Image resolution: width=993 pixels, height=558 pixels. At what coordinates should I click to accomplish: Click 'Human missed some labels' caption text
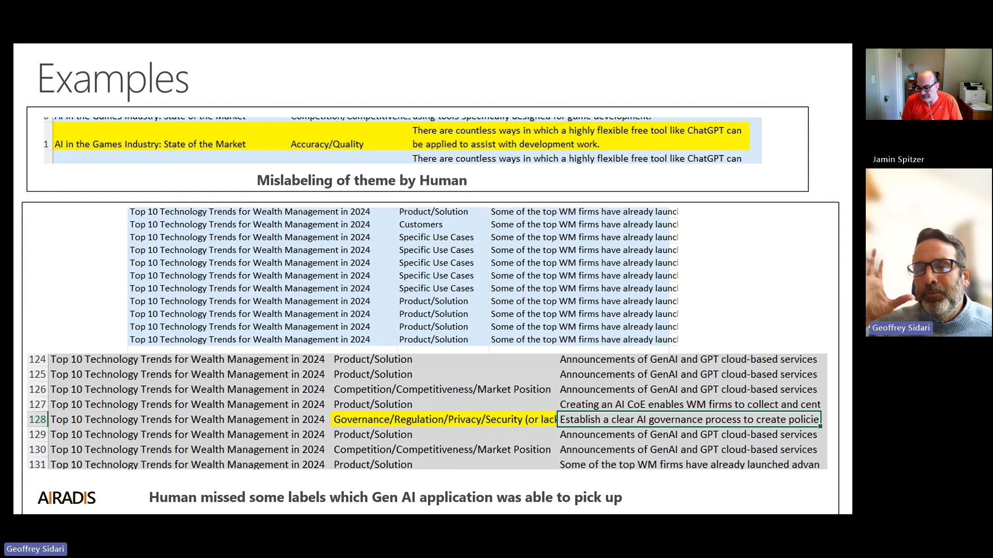click(385, 497)
